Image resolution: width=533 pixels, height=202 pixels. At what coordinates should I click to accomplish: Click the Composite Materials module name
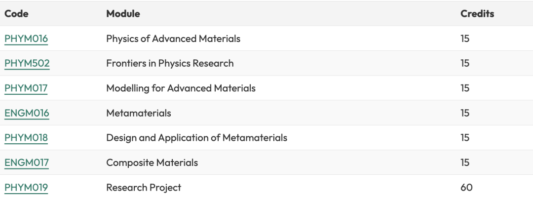point(152,162)
